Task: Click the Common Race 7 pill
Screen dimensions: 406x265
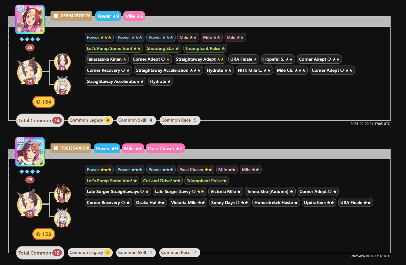Action: [x=180, y=252]
